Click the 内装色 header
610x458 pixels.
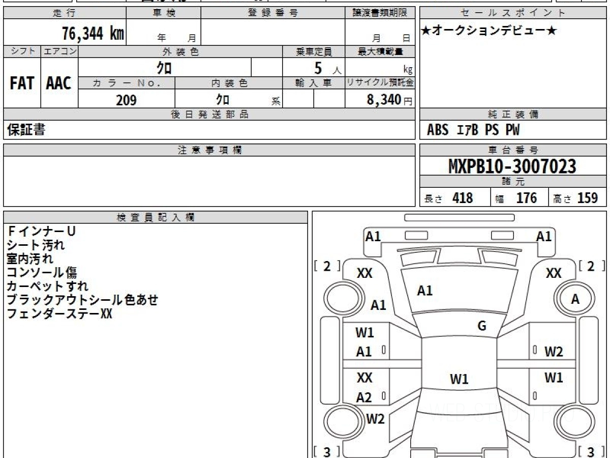[229, 83]
